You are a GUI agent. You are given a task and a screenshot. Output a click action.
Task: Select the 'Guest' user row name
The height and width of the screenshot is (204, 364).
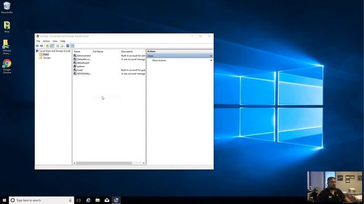80,70
